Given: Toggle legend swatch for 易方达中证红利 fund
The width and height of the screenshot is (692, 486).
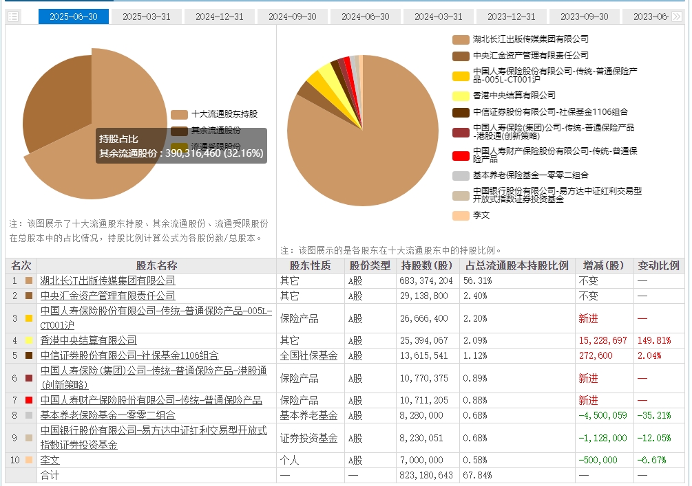Looking at the screenshot, I should point(461,196).
